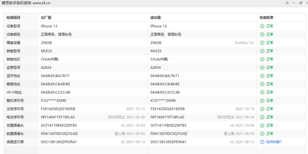Click the 正常 result in 设备型号 row
The image size is (308, 154).
click(270, 26)
